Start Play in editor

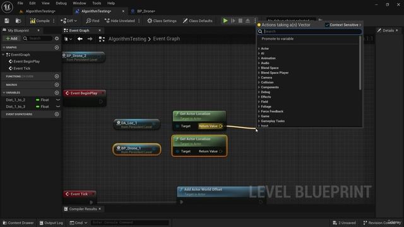(x=225, y=21)
